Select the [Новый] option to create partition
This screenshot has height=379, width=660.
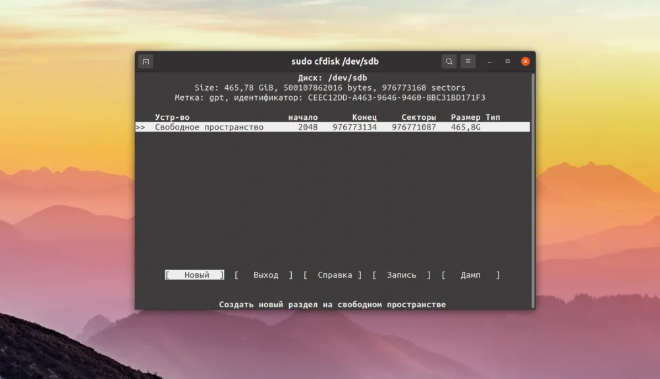194,274
